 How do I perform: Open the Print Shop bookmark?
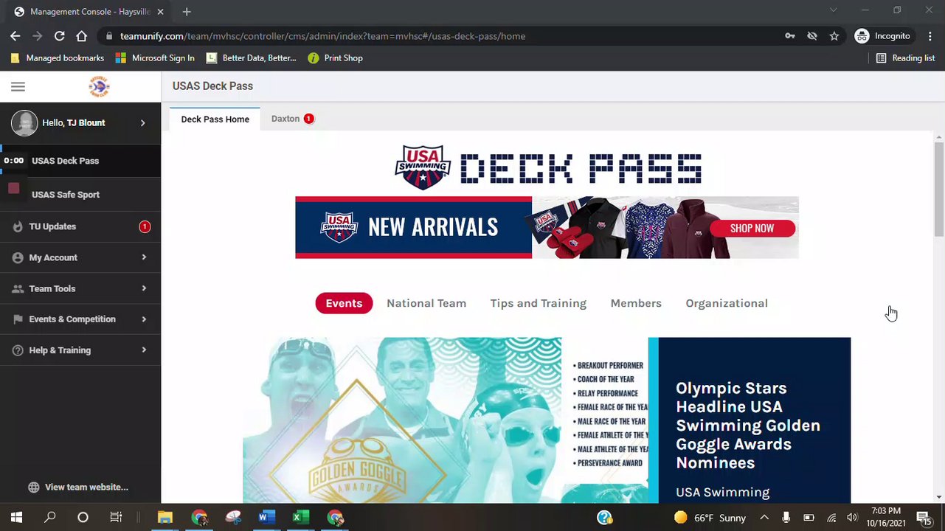336,58
